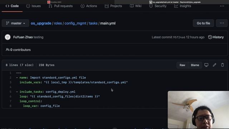Go to roles folder in breadcrumb
Image resolution: width=229 pixels, height=129 pixels.
58,23
